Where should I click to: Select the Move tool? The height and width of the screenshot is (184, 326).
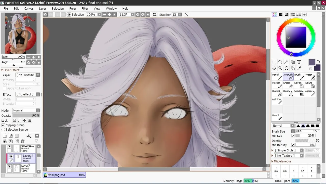click(274, 68)
